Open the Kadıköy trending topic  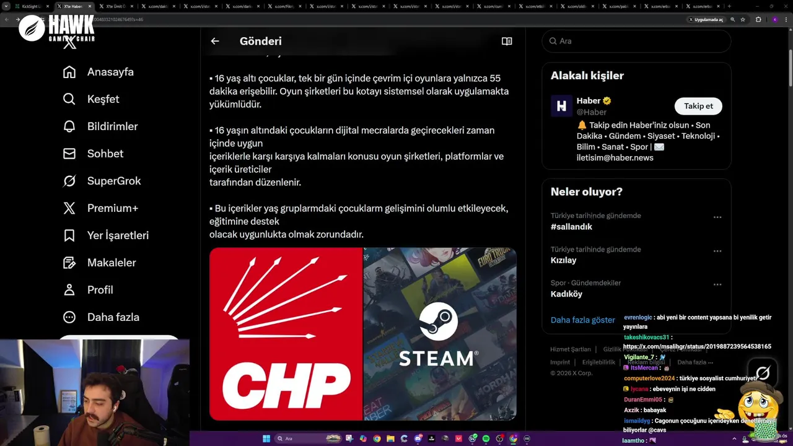point(566,294)
